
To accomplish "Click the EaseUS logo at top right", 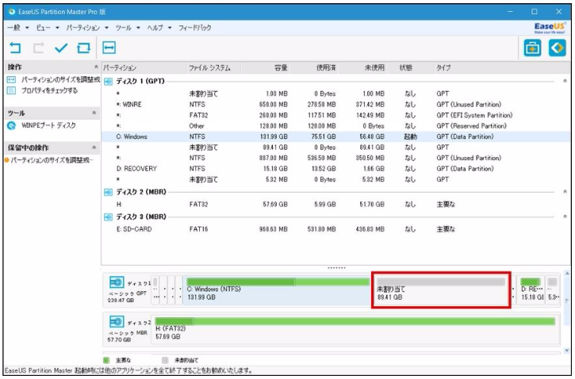I will pyautogui.click(x=550, y=28).
